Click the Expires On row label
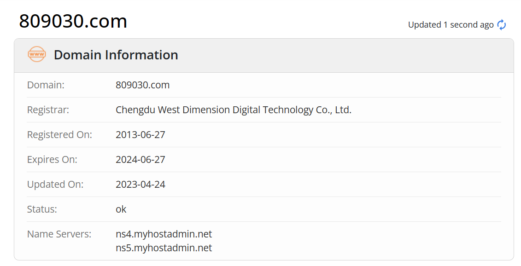Viewport: 521px width, 266px height. [51, 159]
